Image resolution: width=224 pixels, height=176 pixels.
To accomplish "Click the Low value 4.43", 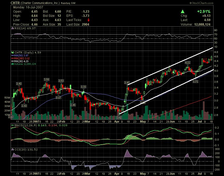I will 34,20.
